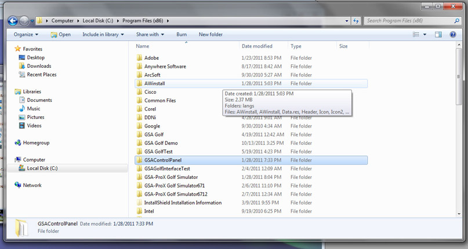The image size is (468, 249).
Task: Select the GSA GolfTest folder icon
Action: click(139, 152)
